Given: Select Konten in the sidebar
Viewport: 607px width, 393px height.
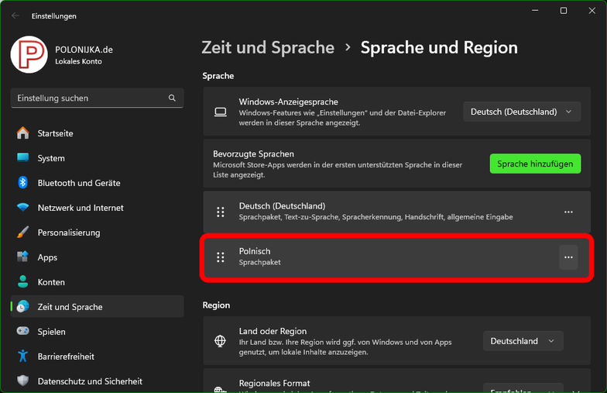Looking at the screenshot, I should 51,282.
